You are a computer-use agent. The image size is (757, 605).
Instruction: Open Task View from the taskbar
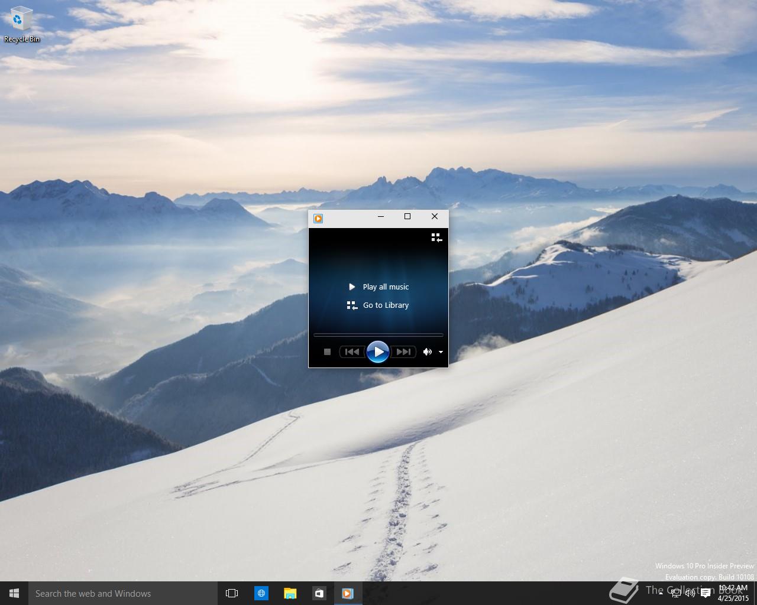coord(232,593)
